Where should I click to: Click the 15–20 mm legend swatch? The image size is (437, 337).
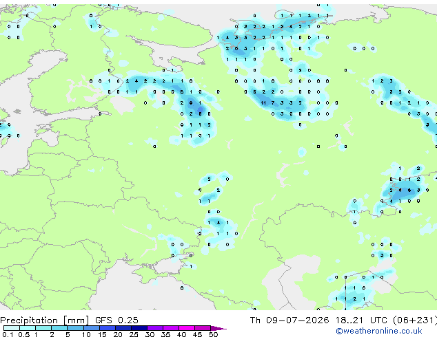(x=107, y=328)
